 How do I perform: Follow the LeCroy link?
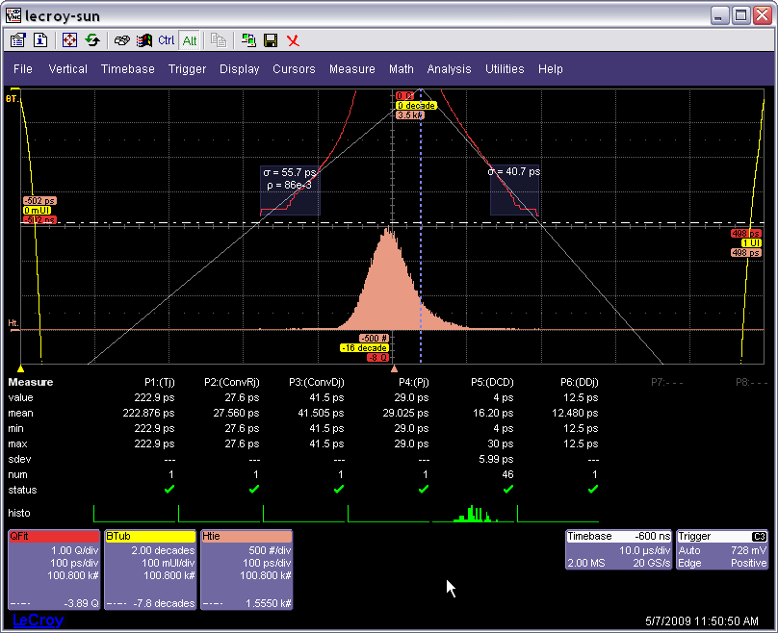38,620
